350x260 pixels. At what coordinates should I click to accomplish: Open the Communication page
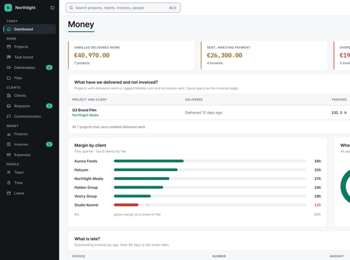point(29,116)
